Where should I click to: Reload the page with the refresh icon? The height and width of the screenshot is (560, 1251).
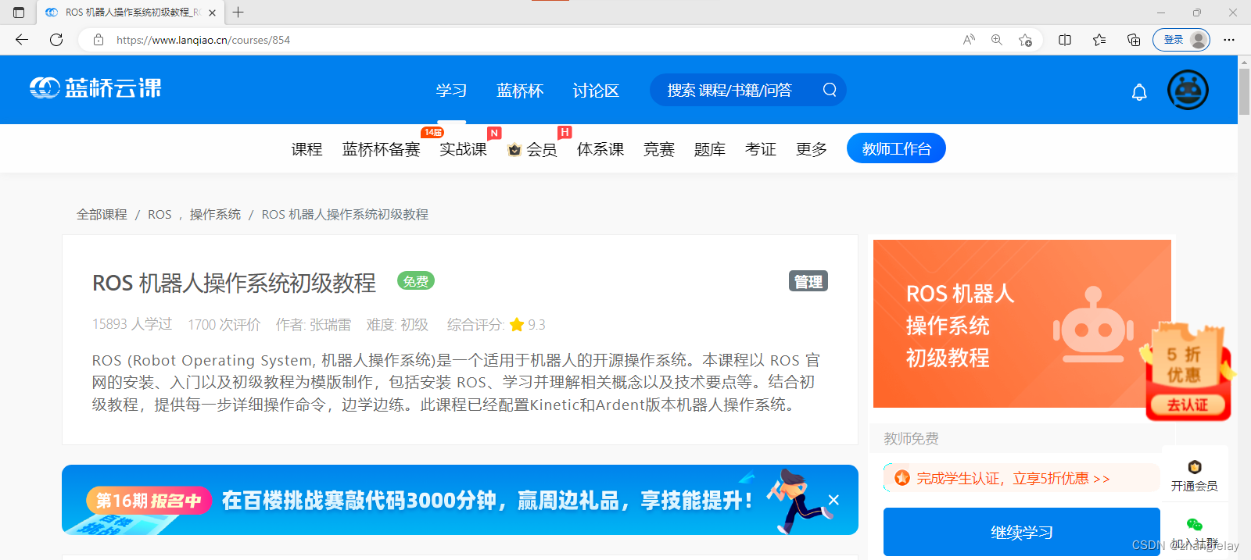(56, 40)
